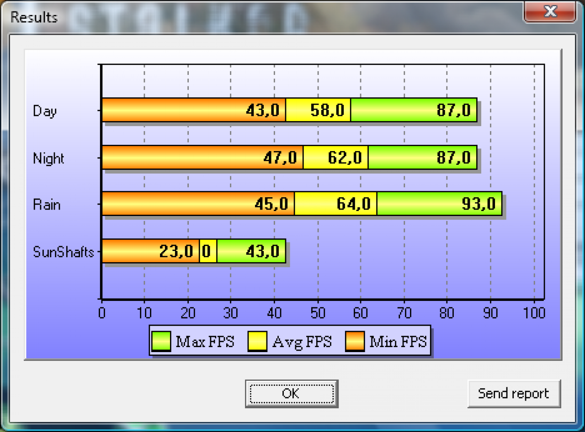
Task: Click the 40 axis label
Action: tap(274, 313)
